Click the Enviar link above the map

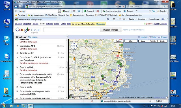pyautogui.click(x=154, y=37)
